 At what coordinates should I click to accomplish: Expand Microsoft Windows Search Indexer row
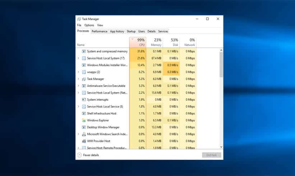tap(78, 134)
